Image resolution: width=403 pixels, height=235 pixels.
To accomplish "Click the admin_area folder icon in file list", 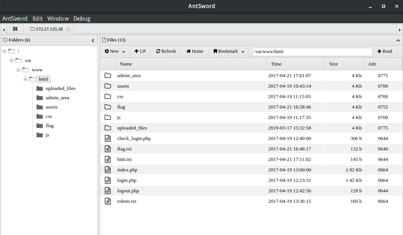I will click(108, 76).
